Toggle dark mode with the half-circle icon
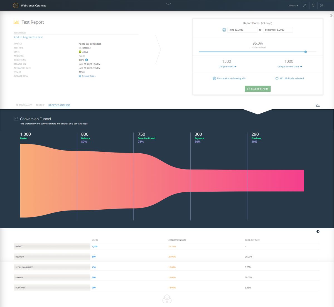Image resolution: width=334 pixels, height=307 pixels. [x=318, y=231]
